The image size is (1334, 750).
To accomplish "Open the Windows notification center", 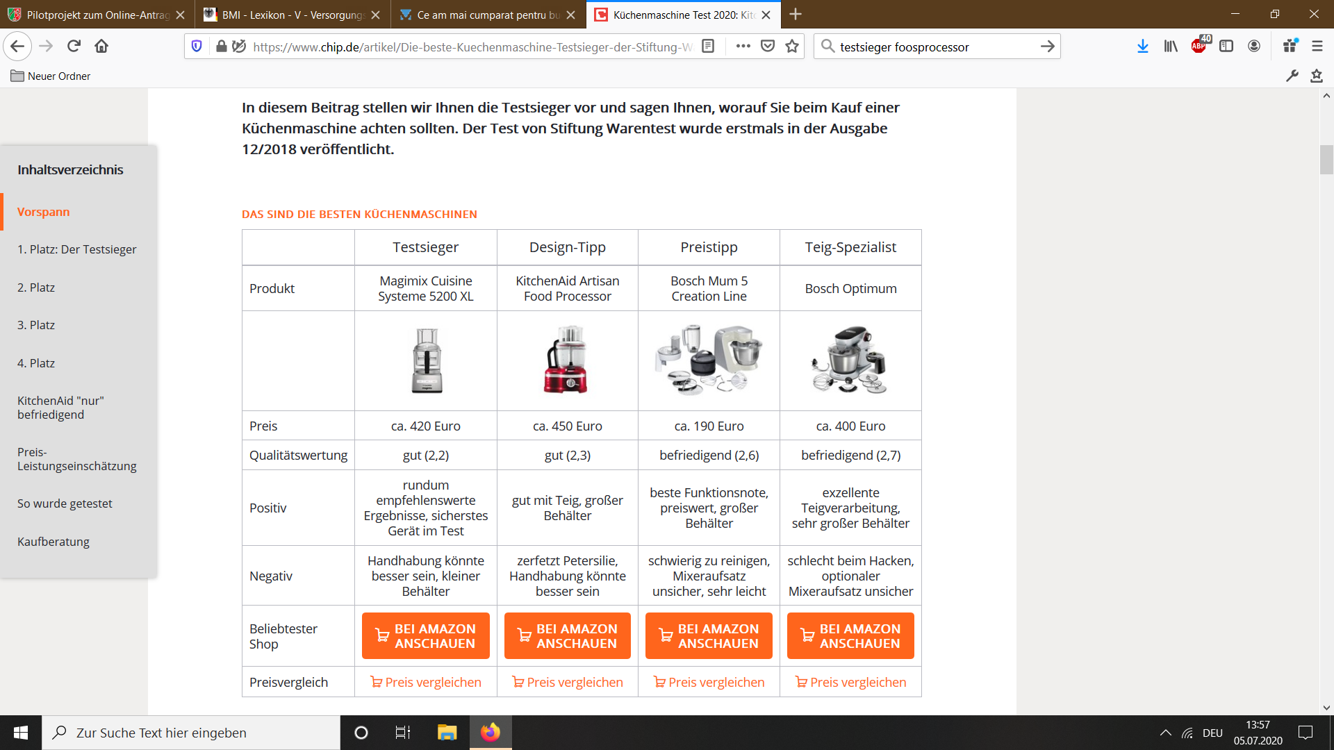I will click(1306, 733).
